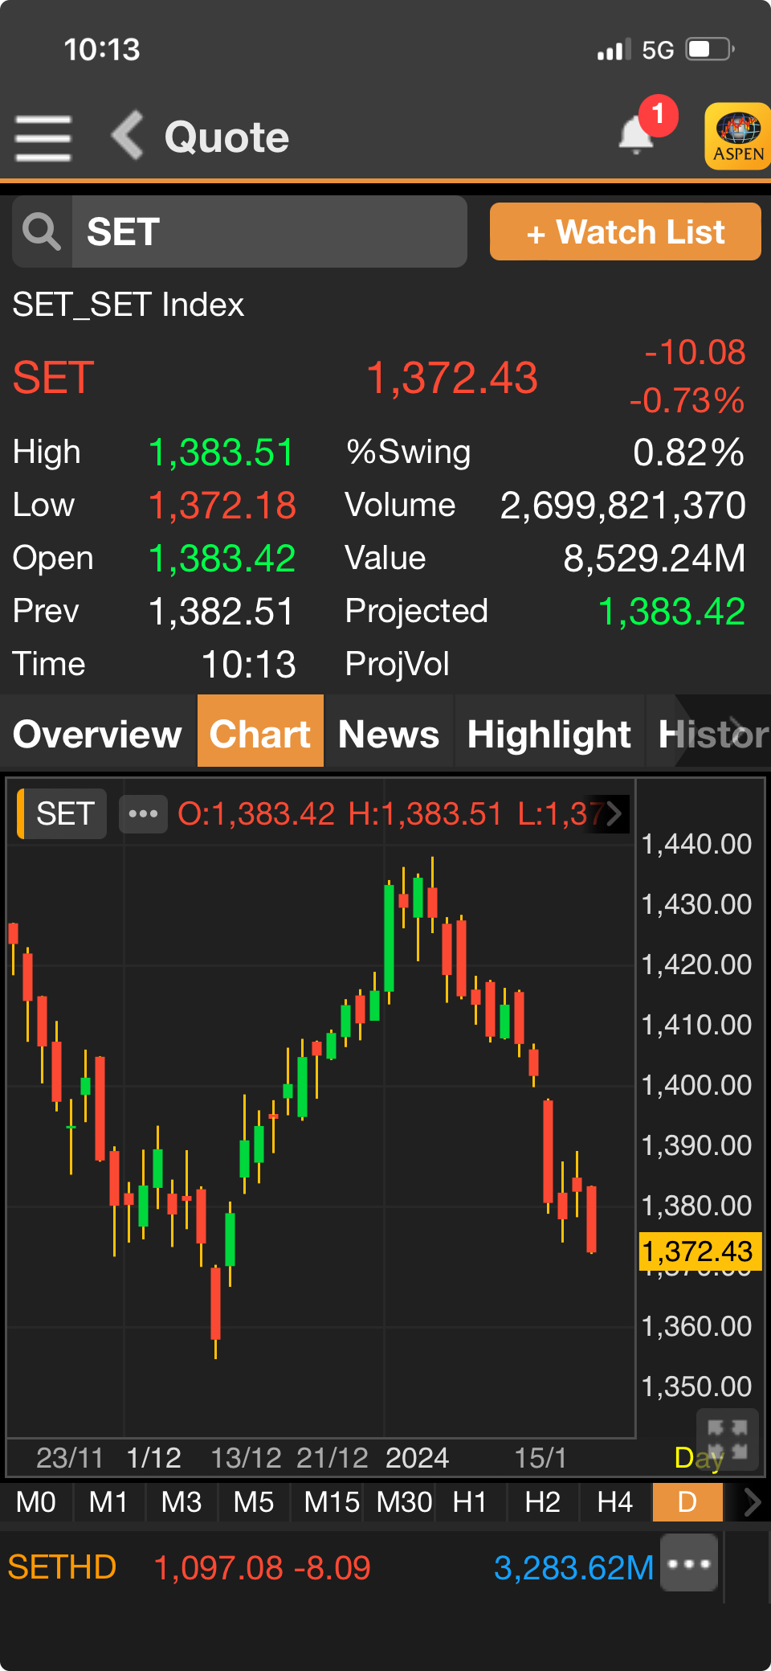771x1671 pixels.
Task: Open the Highlight tab
Action: (549, 734)
